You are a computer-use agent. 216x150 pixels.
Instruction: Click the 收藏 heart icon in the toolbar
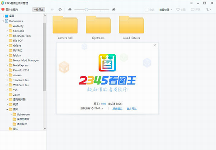pos(178,9)
